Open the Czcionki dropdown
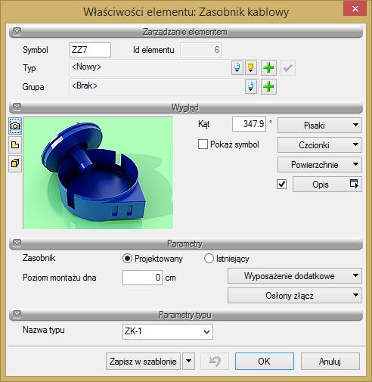This screenshot has height=382, width=372. click(x=320, y=144)
